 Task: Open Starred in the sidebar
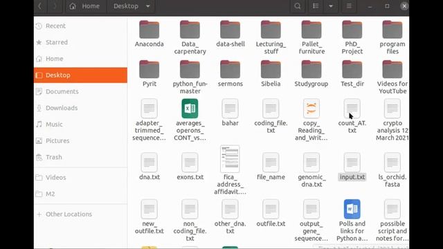(80, 42)
